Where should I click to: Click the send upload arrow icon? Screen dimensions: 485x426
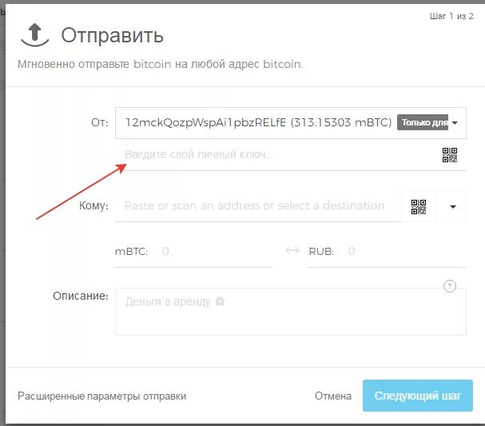(34, 35)
